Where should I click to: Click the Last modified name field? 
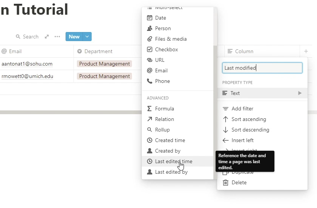[262, 68]
